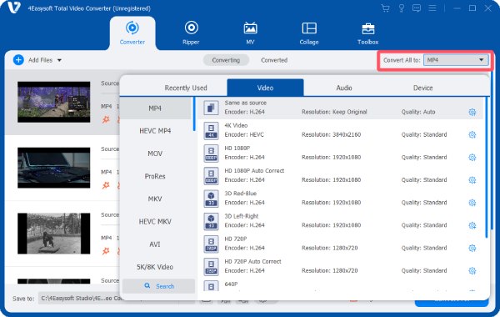This screenshot has height=317, width=500.
Task: Open the Convert All to dropdown
Action: 456,60
